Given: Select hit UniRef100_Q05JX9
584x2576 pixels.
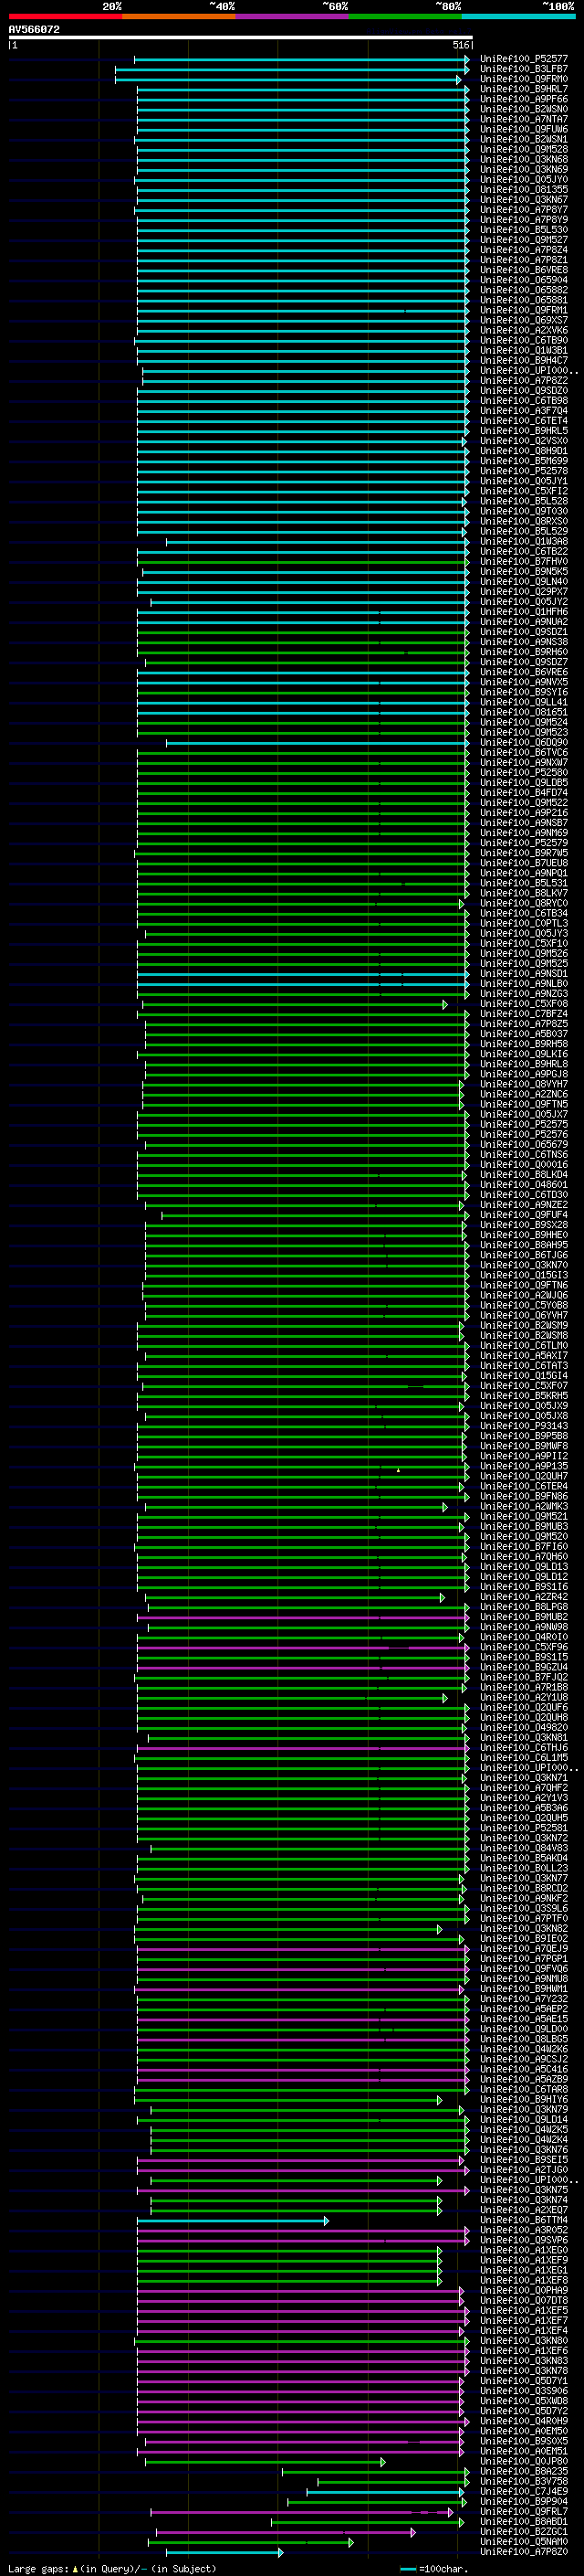Looking at the screenshot, I should pos(523,1406).
